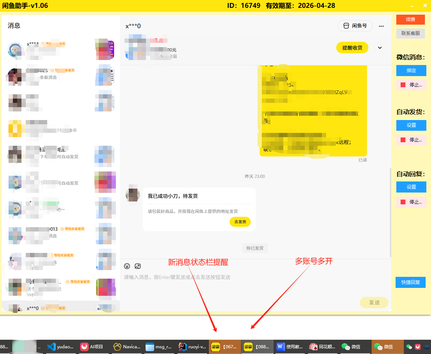Stop the 自动发货 service
431x354 pixels.
point(411,140)
